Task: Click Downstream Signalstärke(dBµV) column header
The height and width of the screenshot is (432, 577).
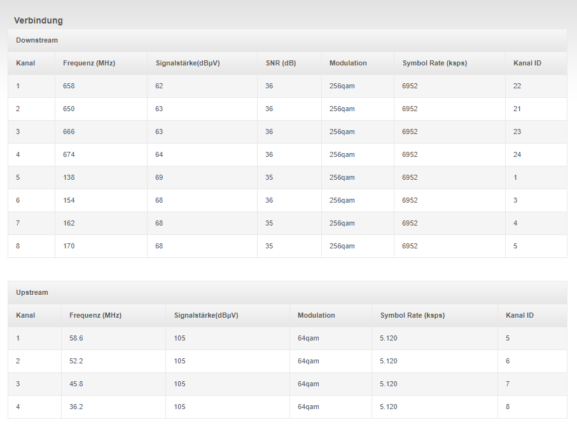Action: click(x=188, y=63)
